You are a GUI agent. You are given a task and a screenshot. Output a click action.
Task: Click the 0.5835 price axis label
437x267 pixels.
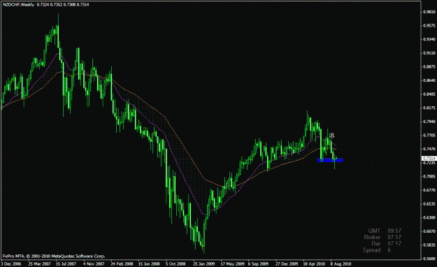coord(429,245)
